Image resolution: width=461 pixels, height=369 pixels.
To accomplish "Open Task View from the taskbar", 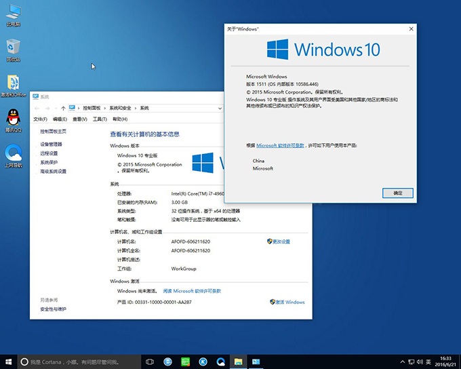I will [150, 362].
